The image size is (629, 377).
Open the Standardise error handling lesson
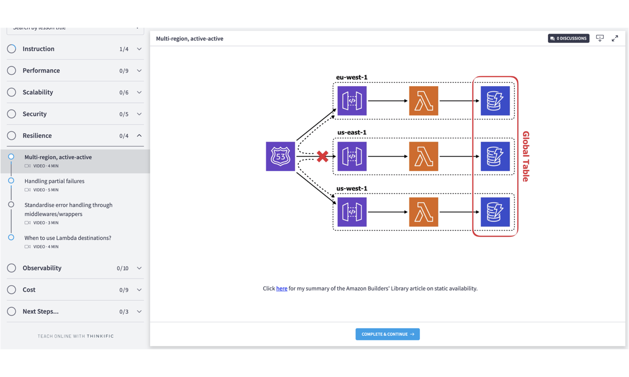tap(68, 209)
